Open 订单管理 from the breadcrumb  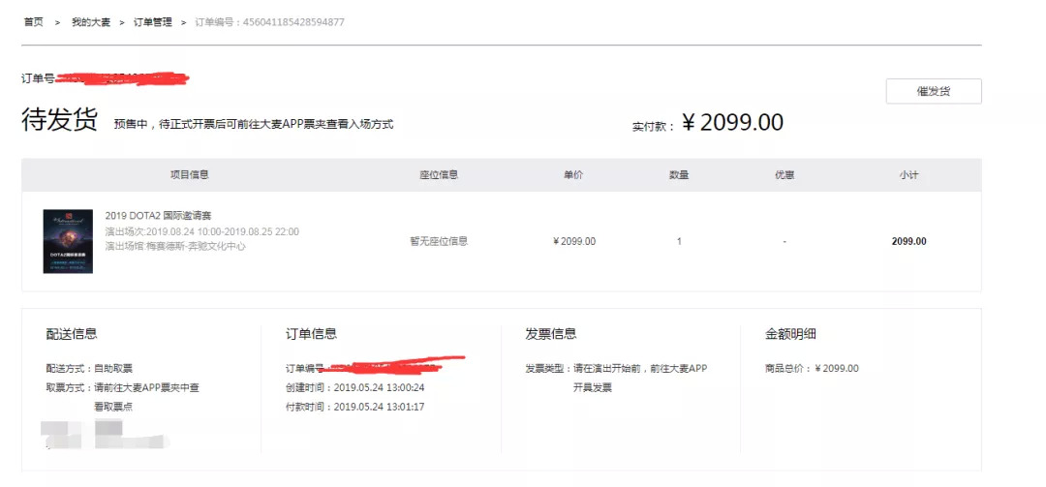point(152,22)
